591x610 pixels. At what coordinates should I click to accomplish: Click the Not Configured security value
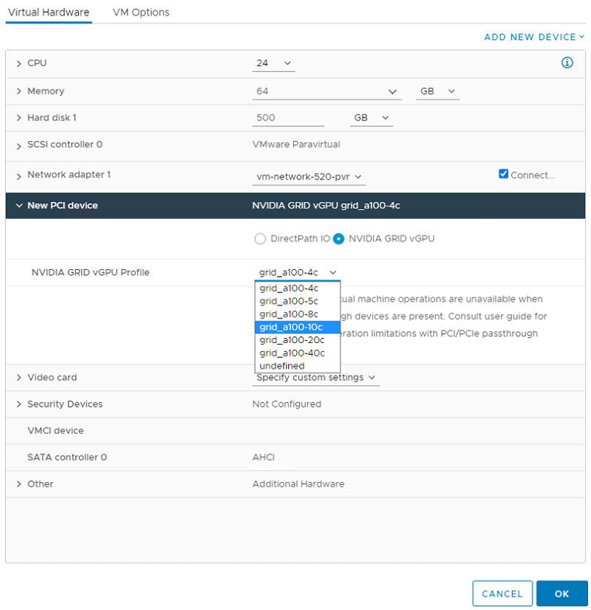click(x=287, y=404)
